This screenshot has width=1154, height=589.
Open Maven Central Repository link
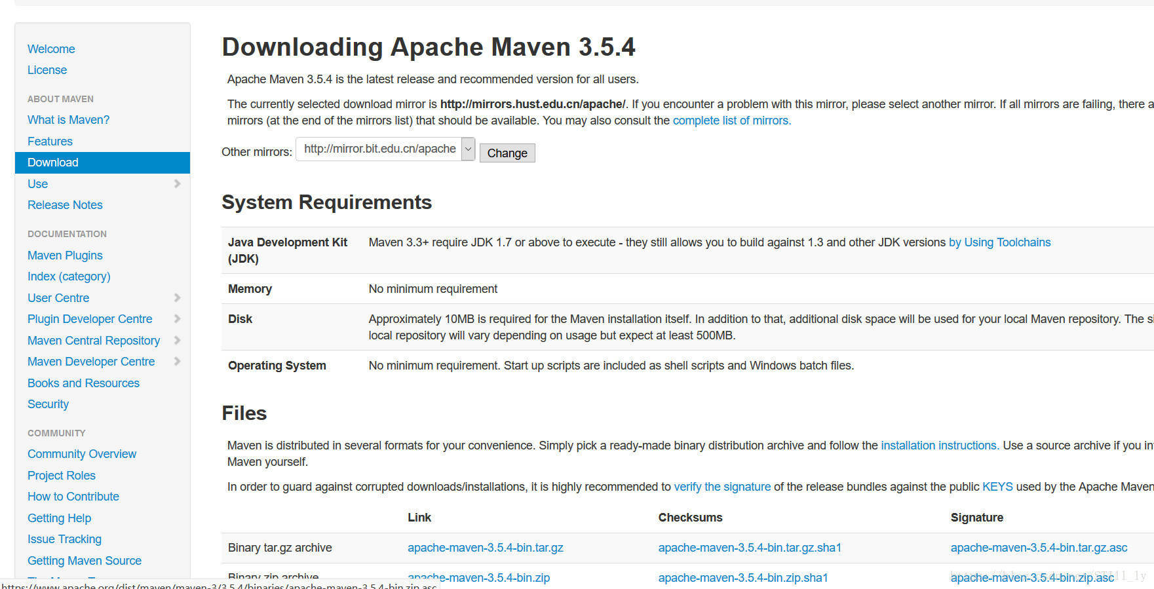pyautogui.click(x=94, y=341)
